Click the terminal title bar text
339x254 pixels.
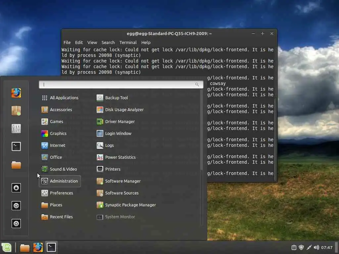point(169,34)
